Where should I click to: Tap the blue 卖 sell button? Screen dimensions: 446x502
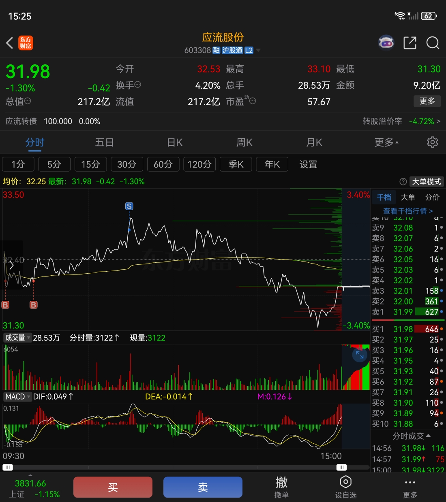203,487
